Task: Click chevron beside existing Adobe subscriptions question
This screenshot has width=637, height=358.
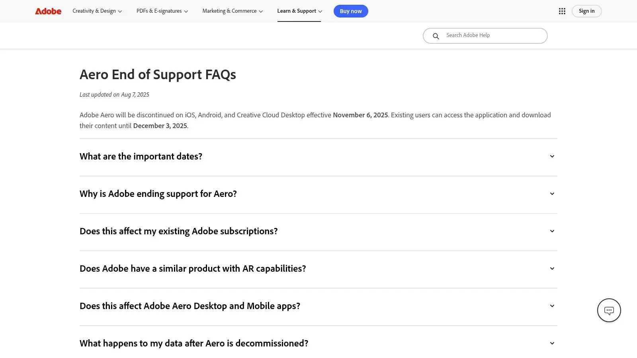Action: pos(552,231)
